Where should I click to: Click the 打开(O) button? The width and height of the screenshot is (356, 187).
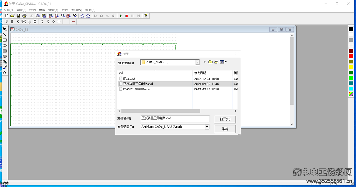225,119
